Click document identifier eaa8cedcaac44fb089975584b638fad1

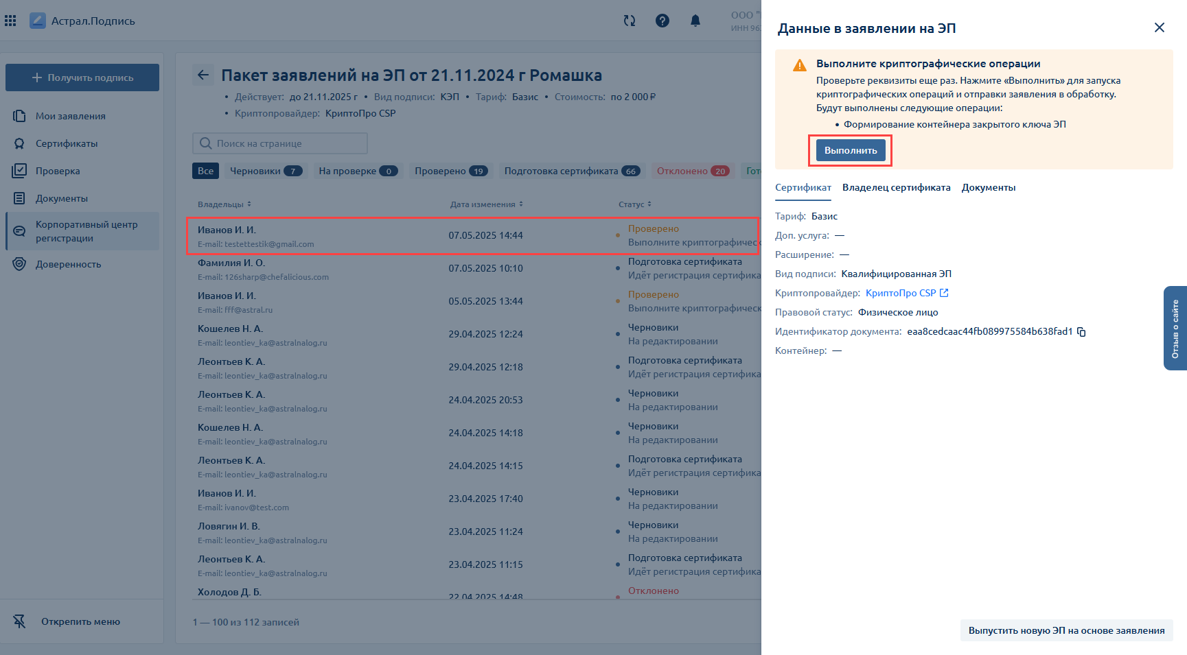(x=989, y=331)
